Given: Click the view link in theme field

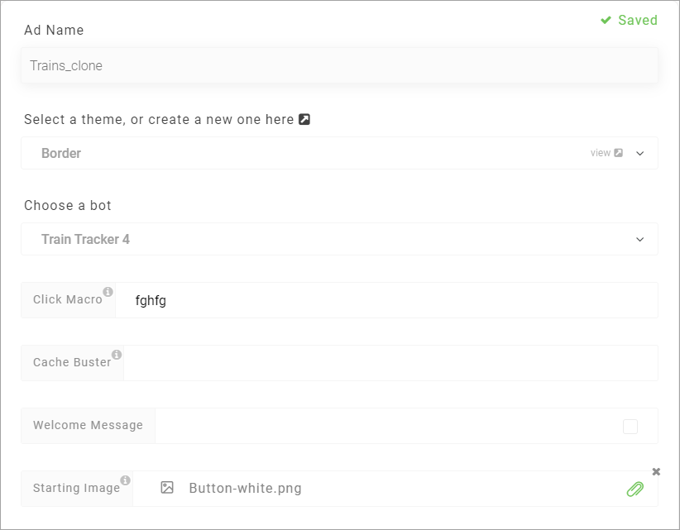Looking at the screenshot, I should click(601, 153).
